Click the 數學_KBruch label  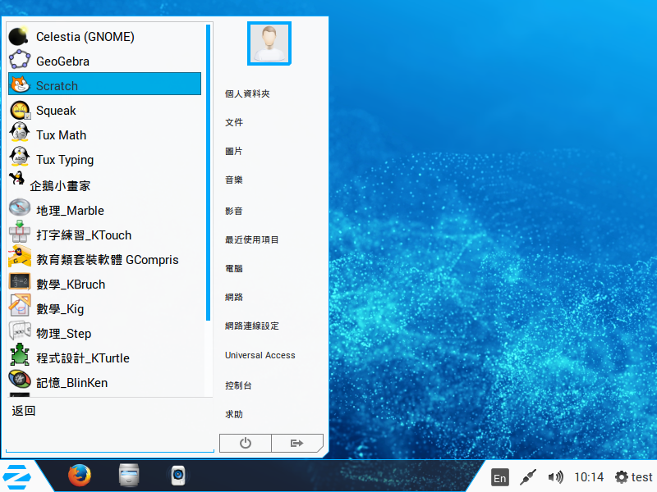point(71,285)
